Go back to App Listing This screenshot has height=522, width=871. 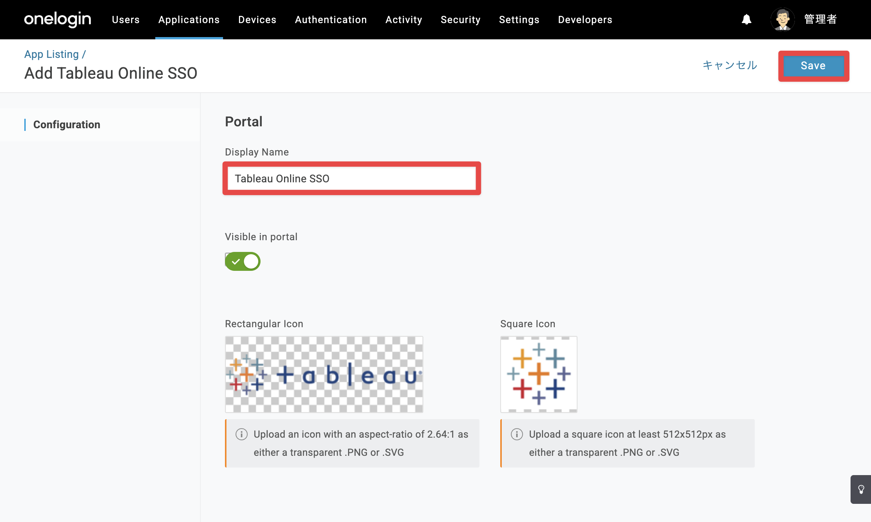coord(52,54)
